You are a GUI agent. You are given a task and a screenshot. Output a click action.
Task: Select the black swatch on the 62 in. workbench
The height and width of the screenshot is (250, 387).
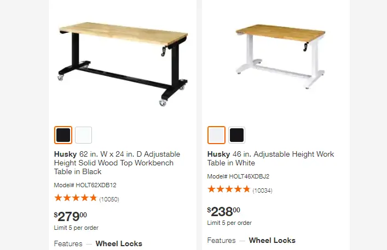pyautogui.click(x=63, y=135)
